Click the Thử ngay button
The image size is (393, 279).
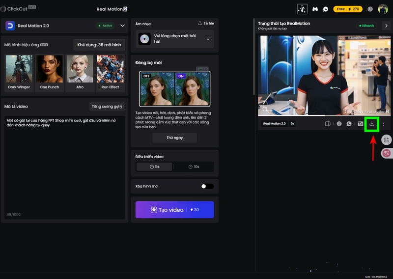[175, 138]
